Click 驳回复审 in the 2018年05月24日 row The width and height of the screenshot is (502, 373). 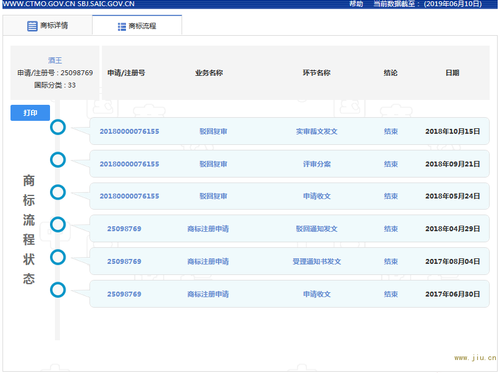pyautogui.click(x=213, y=196)
